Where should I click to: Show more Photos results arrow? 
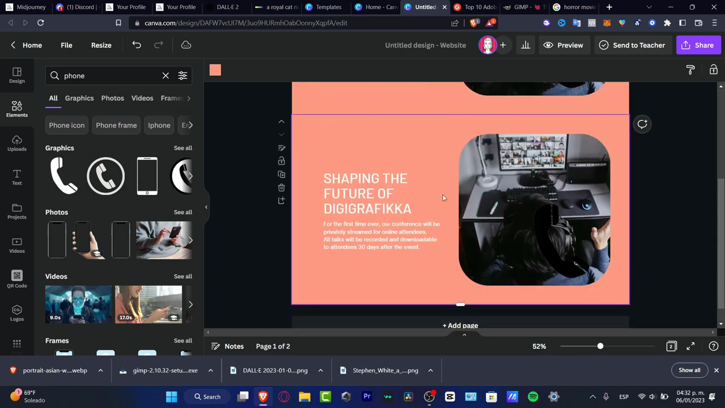coord(190,240)
